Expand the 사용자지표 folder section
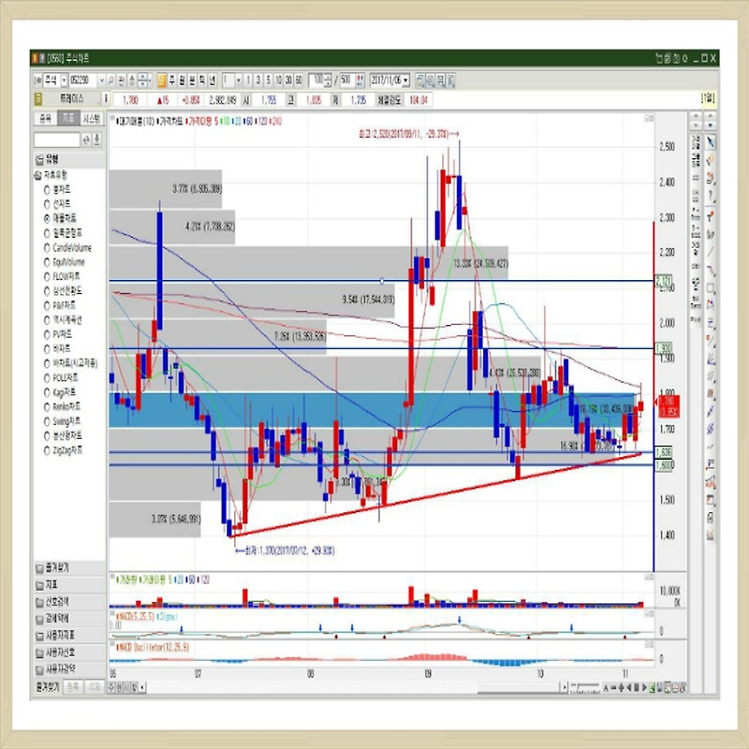Screen dimensions: 749x749 click(x=69, y=636)
